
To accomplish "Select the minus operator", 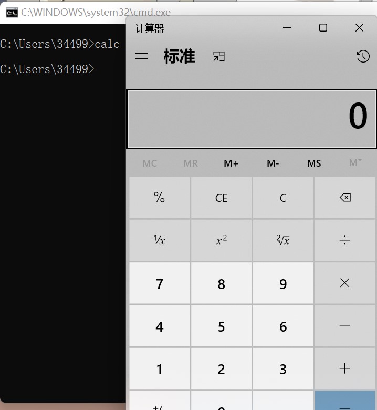I will (345, 325).
